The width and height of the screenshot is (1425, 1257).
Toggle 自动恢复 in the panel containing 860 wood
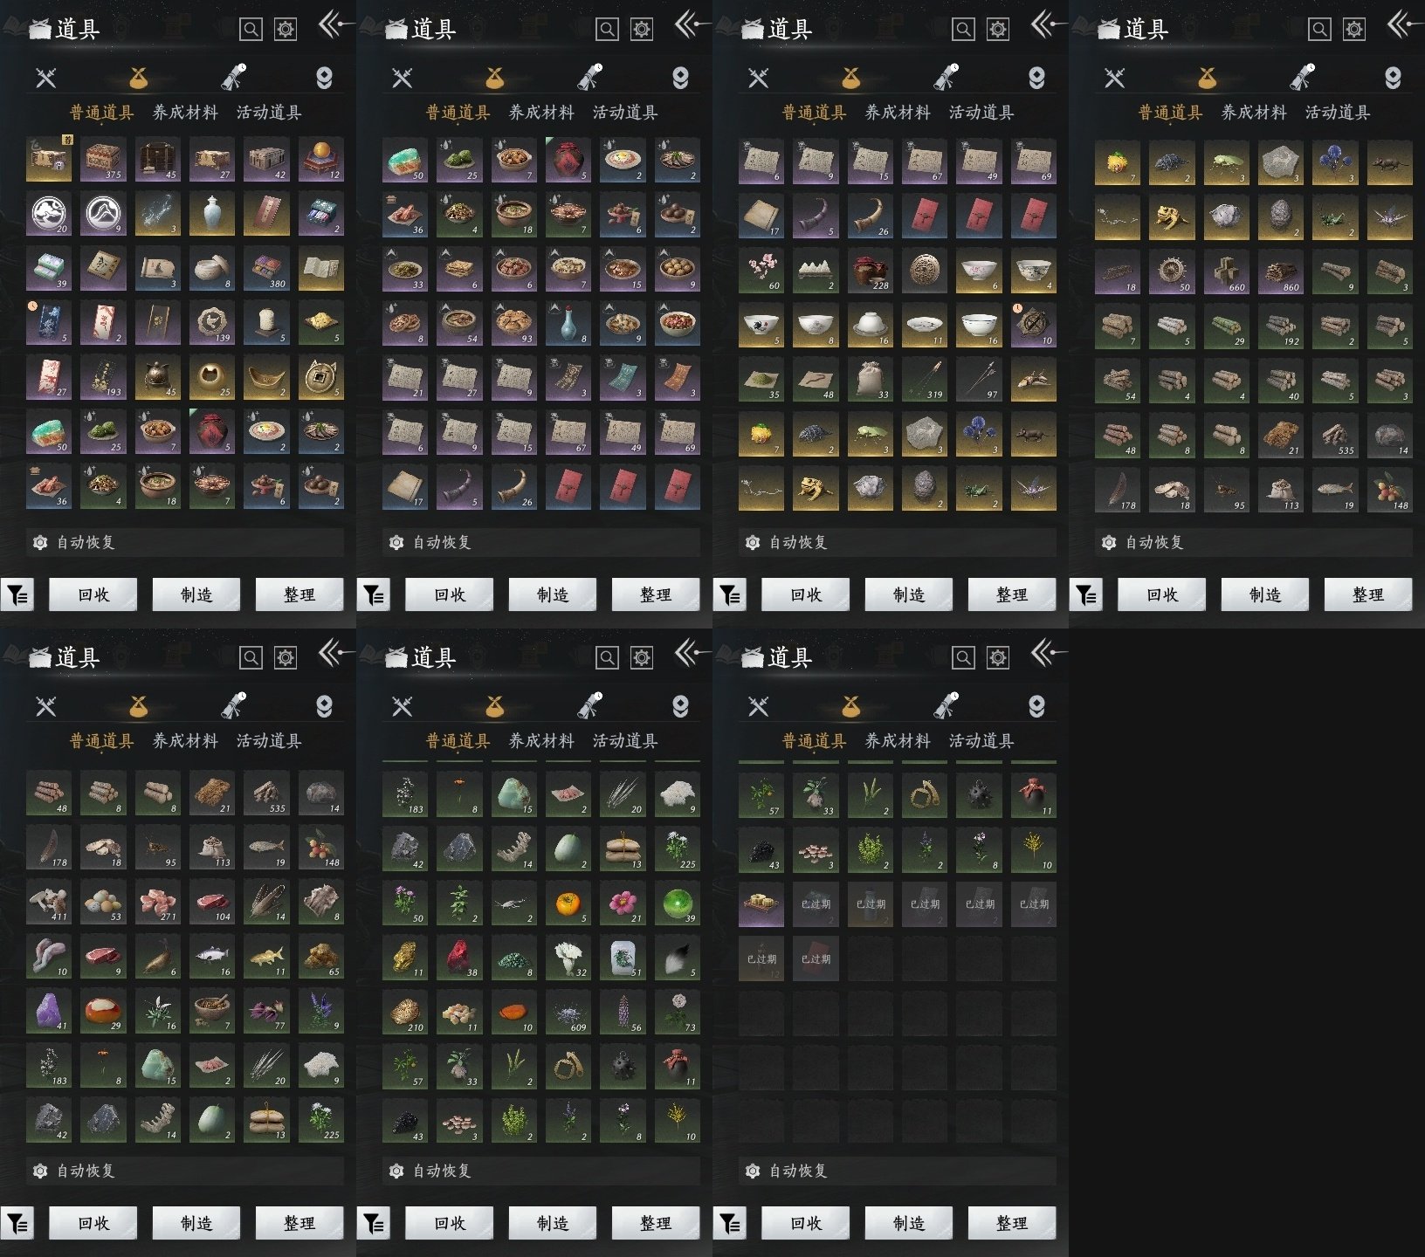tap(1253, 542)
